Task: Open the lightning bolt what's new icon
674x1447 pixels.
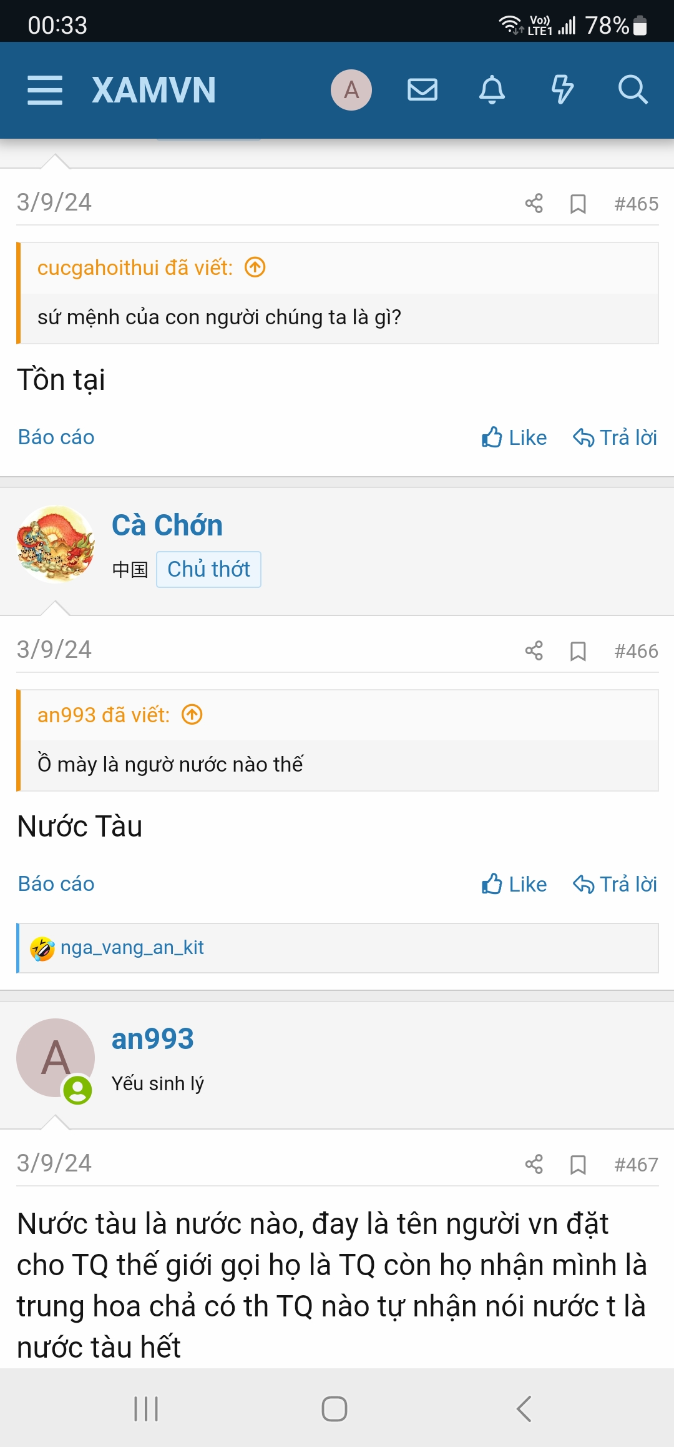Action: pyautogui.click(x=562, y=90)
